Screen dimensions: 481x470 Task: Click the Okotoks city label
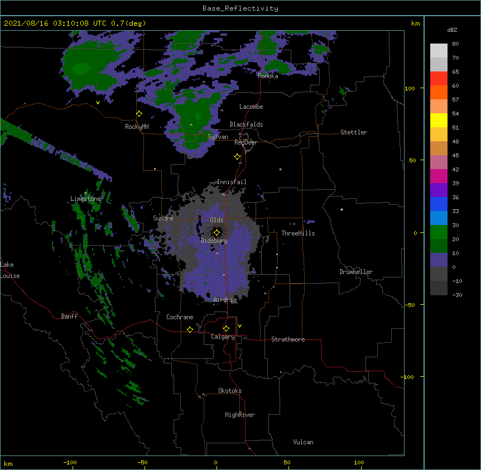[230, 391]
